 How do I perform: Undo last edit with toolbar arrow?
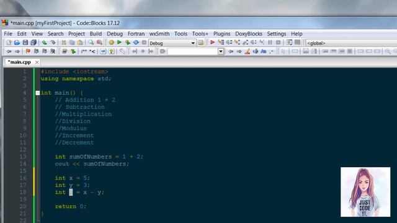(45, 43)
